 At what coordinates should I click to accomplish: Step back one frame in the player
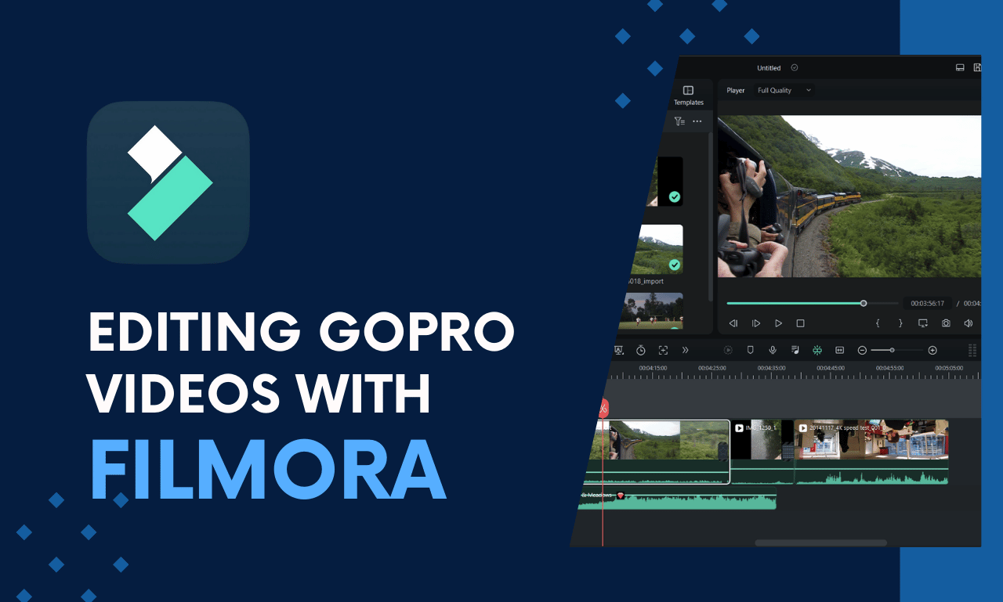click(x=733, y=323)
